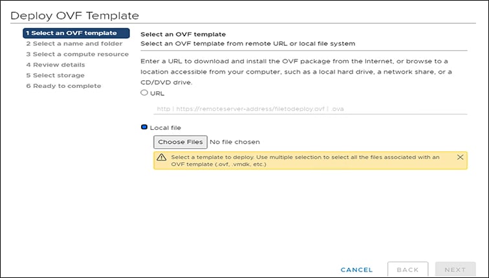489x278 pixels.
Task: Select the URL radio button
Action: [x=144, y=93]
